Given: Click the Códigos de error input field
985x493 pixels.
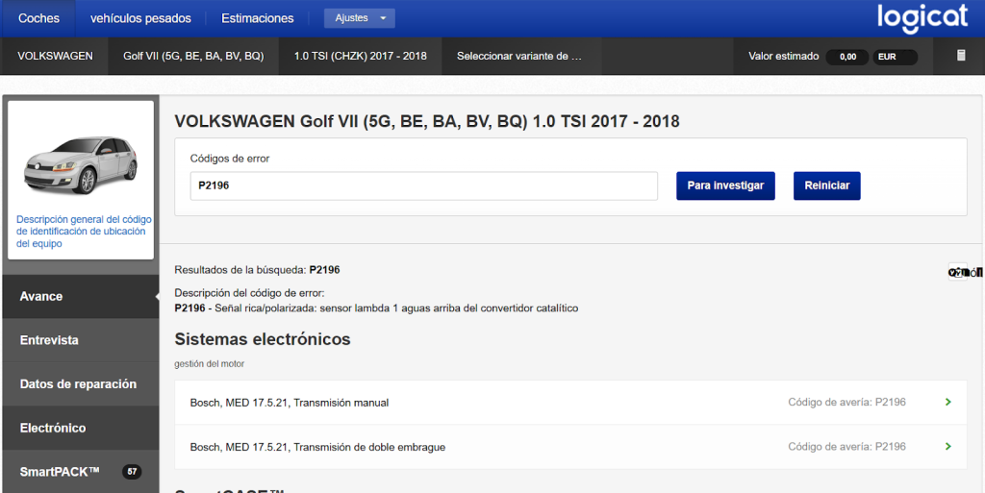Looking at the screenshot, I should point(424,186).
